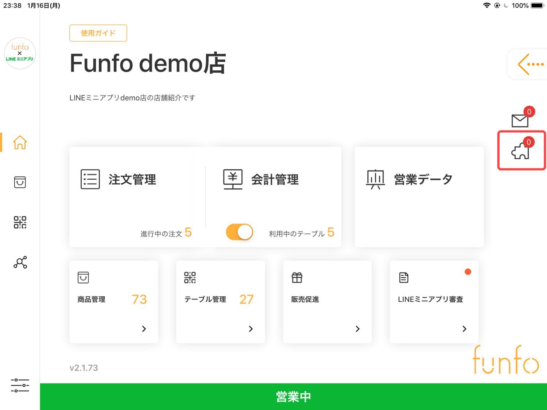Click the table count 27
The image size is (547, 410).
[247, 299]
